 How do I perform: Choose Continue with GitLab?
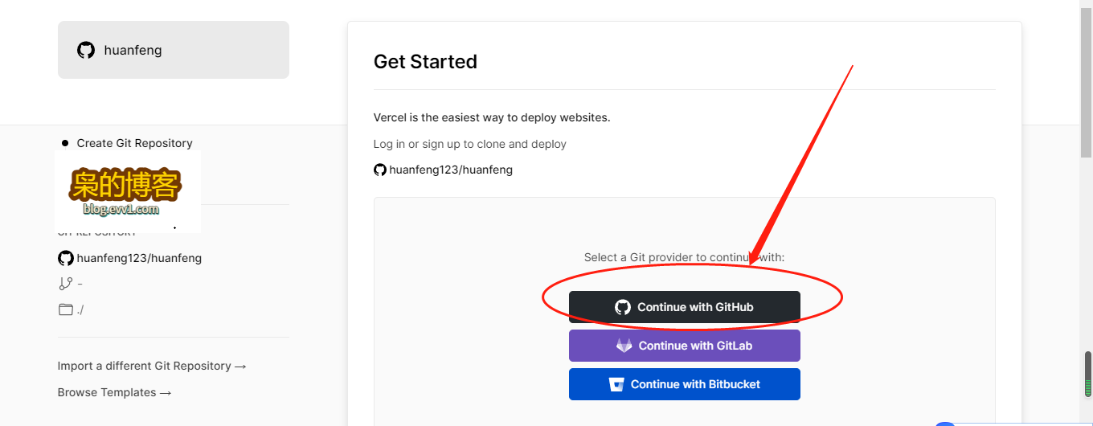(x=685, y=346)
